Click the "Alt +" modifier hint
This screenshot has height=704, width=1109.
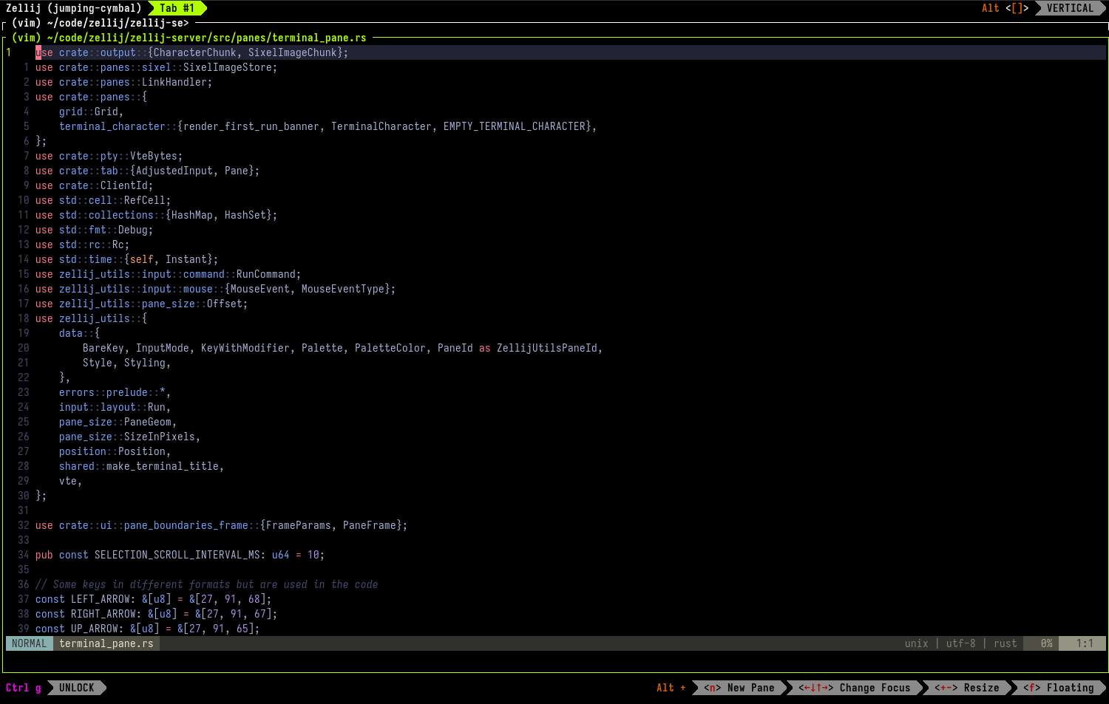[671, 688]
